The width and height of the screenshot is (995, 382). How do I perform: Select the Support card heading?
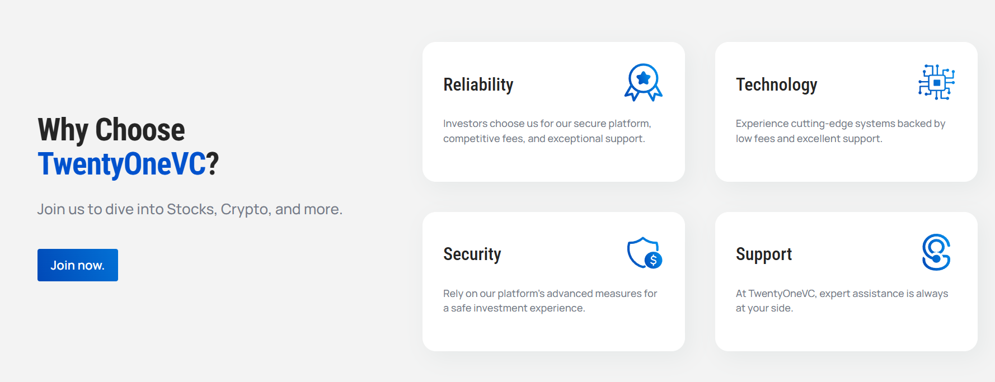pos(764,254)
